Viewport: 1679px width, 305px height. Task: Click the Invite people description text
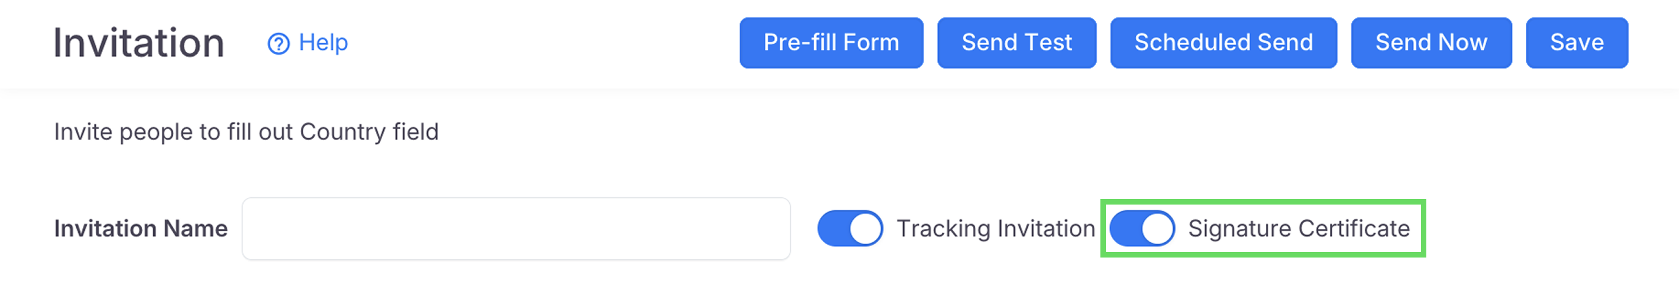(246, 132)
